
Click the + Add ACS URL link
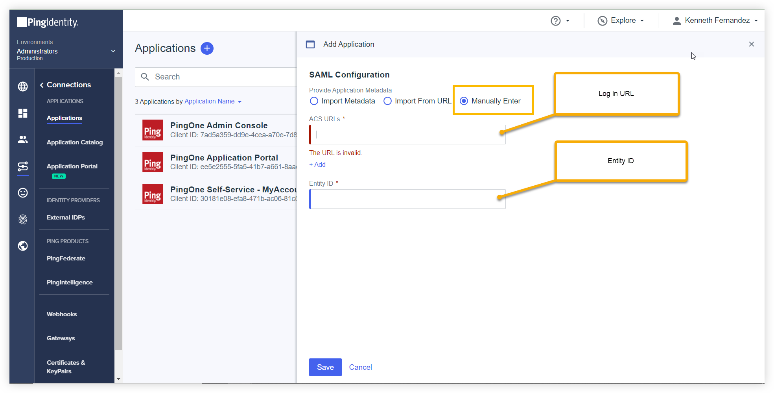(317, 164)
